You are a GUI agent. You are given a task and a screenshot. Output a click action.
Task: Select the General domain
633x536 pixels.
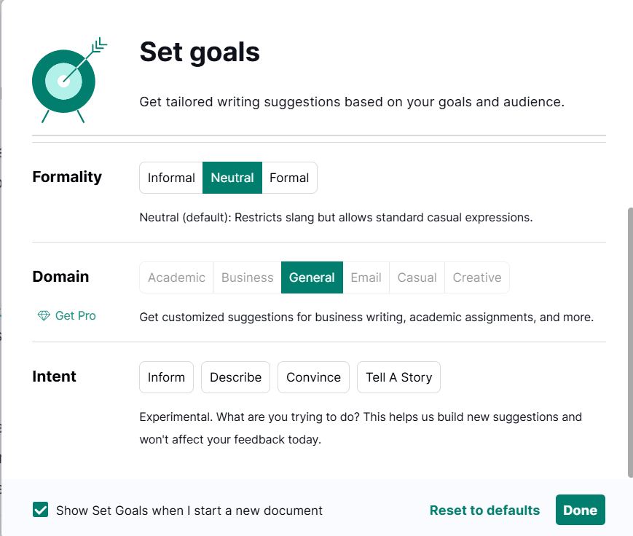click(x=312, y=277)
